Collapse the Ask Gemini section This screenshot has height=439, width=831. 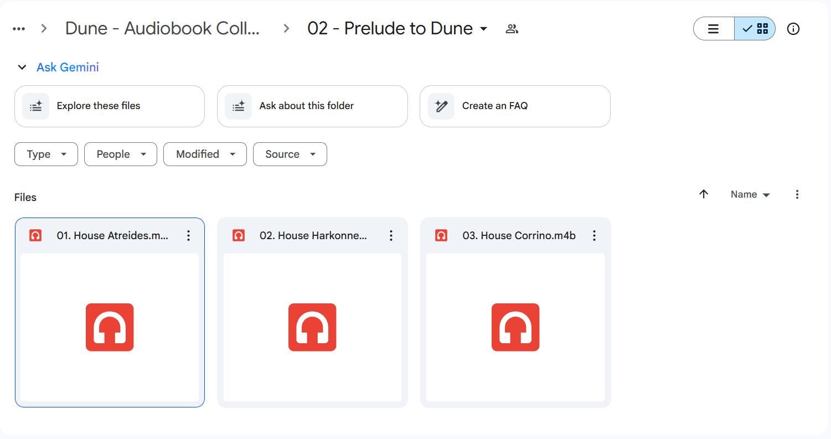coord(22,68)
